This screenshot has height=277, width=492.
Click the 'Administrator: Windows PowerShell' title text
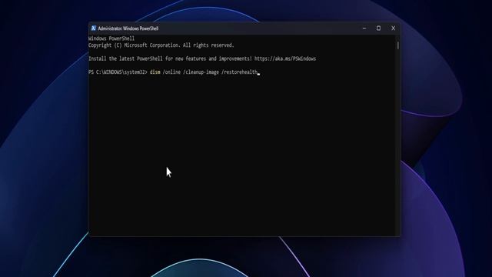coord(128,28)
